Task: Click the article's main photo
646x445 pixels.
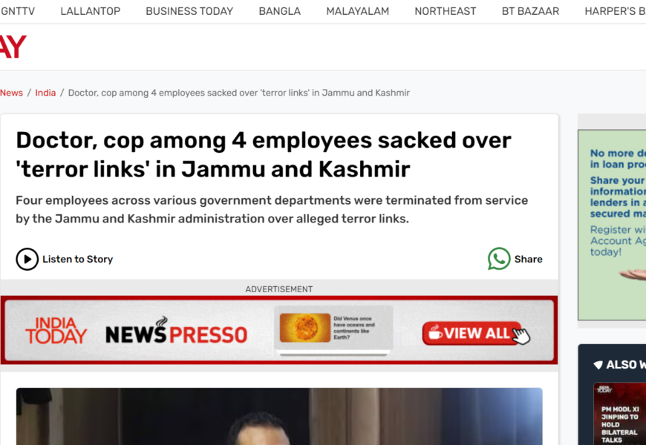Action: pos(279,416)
